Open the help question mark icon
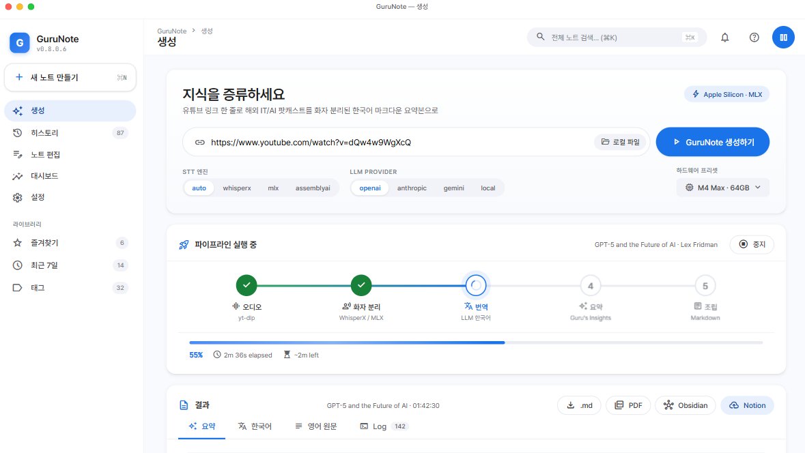The height and width of the screenshot is (453, 805). tap(754, 38)
